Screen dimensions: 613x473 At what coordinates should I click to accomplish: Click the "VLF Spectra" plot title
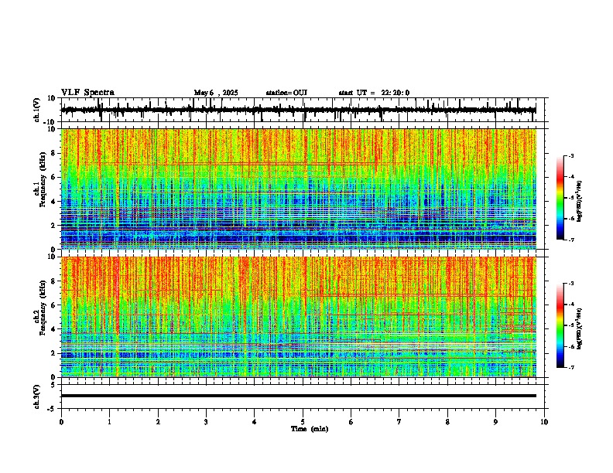[87, 93]
